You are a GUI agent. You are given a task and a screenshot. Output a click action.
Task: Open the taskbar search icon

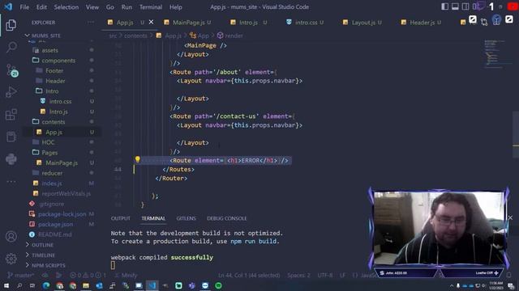click(x=19, y=285)
